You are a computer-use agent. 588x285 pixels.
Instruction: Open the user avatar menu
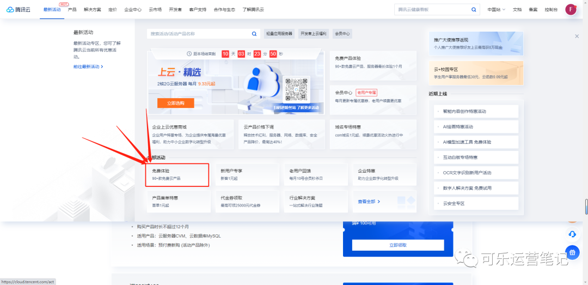[x=571, y=9]
